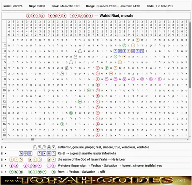The height and width of the screenshot is (185, 192).
Task: Click the 'V-victory finger sign → Yeshua' description
Action: click(x=110, y=166)
